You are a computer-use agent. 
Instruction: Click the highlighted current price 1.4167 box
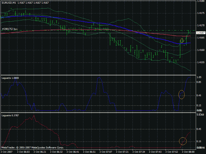coord(201,33)
